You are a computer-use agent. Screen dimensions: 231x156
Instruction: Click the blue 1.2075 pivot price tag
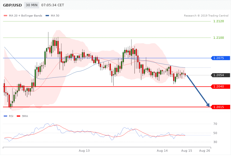pyautogui.click(x=221, y=58)
